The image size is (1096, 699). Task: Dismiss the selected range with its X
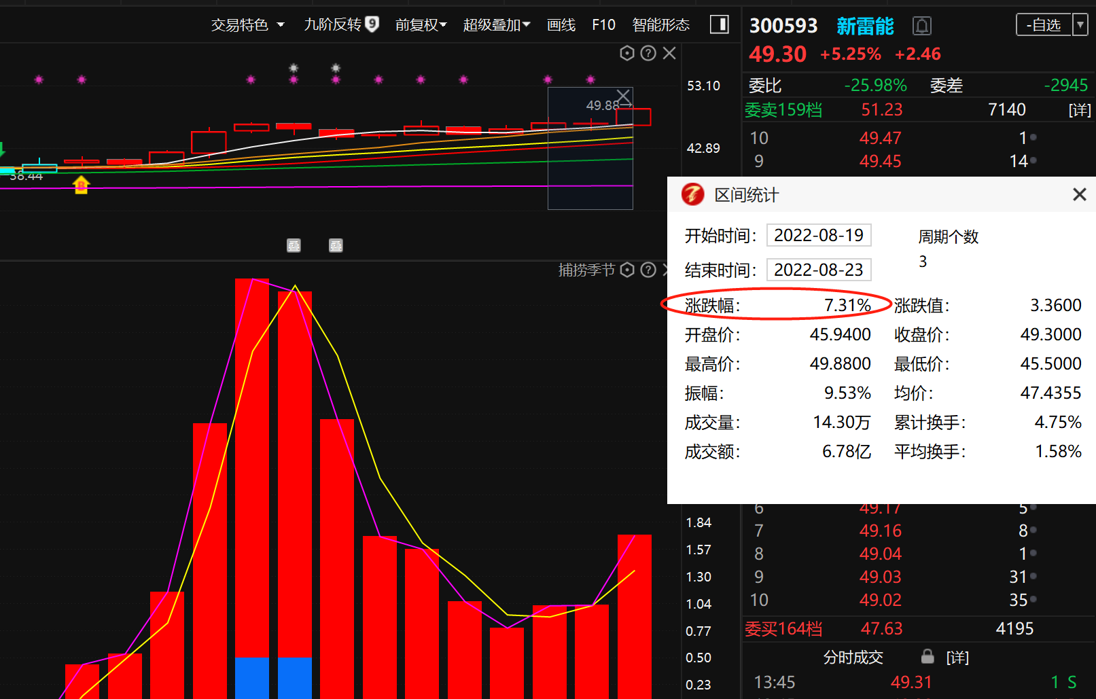click(624, 97)
